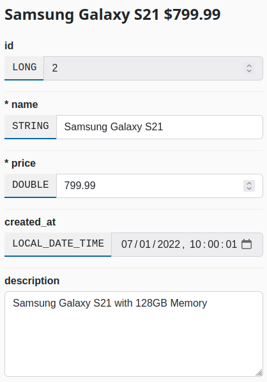Select the month 07 in created_at
267x382 pixels.
(x=127, y=245)
